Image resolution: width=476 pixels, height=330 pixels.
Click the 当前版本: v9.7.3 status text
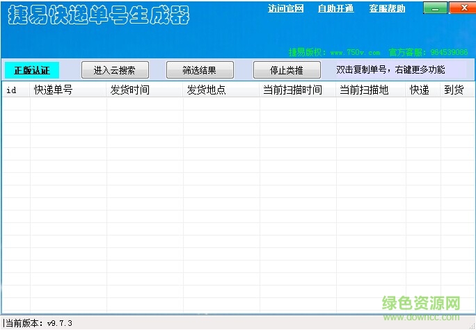point(38,323)
